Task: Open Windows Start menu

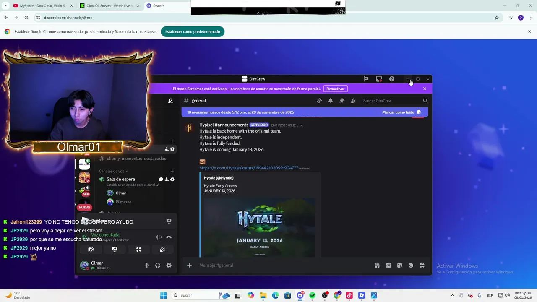Action: (164, 295)
